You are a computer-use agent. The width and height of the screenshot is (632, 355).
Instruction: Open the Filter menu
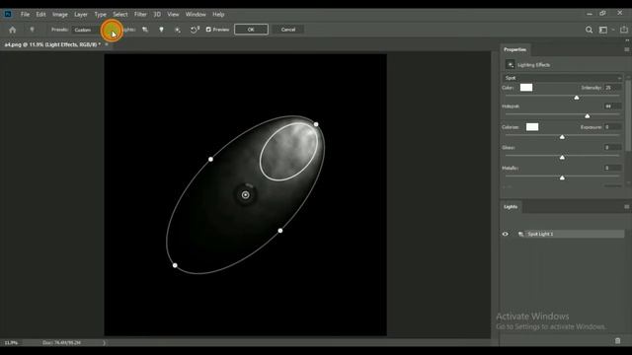pyautogui.click(x=140, y=14)
